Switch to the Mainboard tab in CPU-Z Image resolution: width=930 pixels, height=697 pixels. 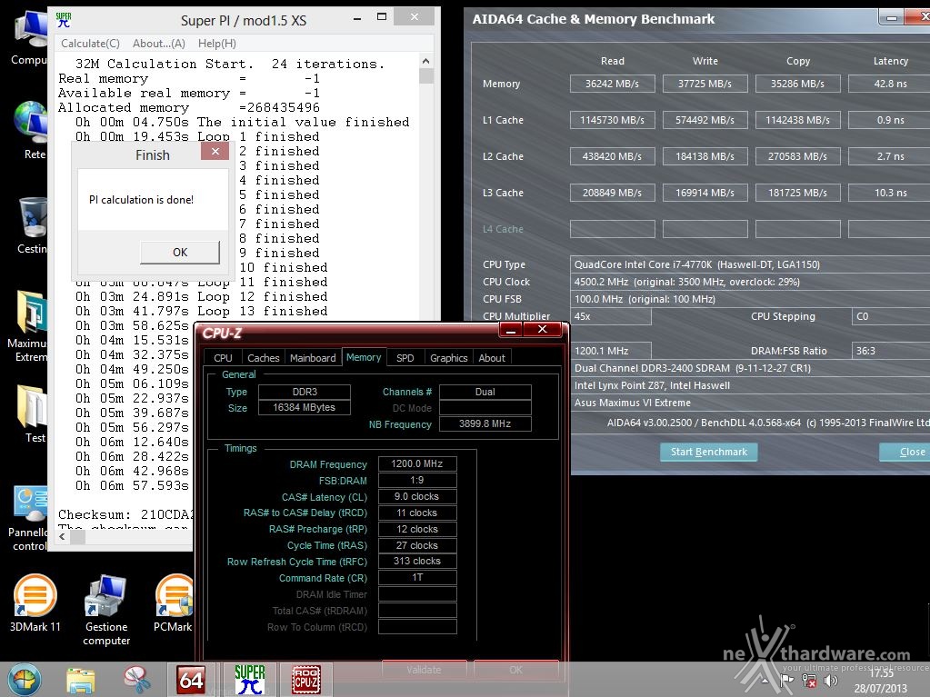313,358
